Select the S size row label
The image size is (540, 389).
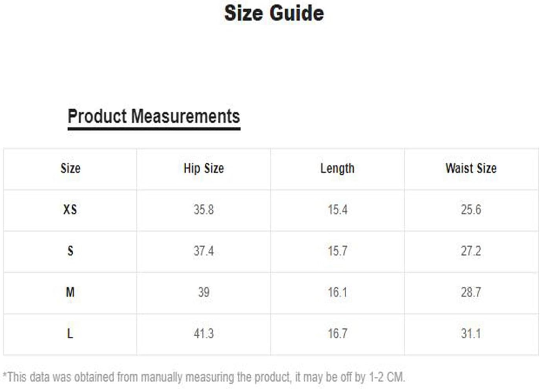(x=70, y=251)
